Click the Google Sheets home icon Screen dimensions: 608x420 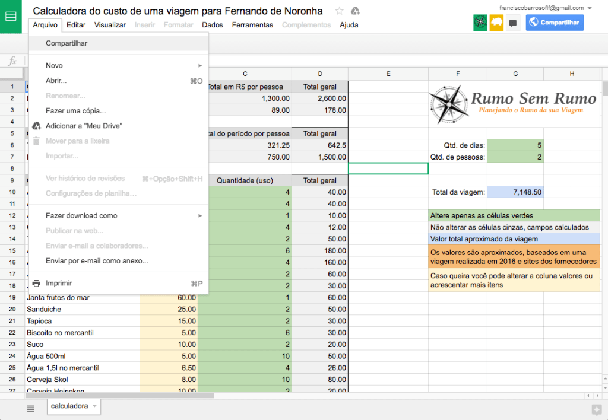11,17
